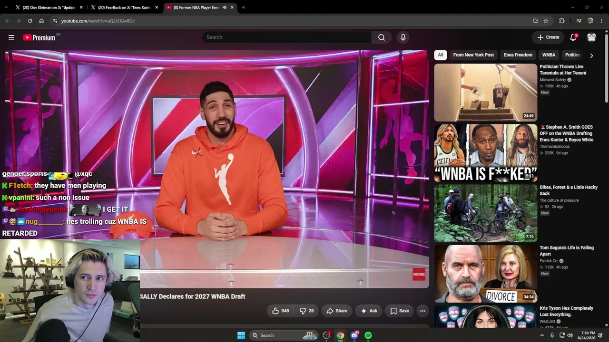Like the video with thumbs up
The width and height of the screenshot is (609, 342).
tap(280, 311)
